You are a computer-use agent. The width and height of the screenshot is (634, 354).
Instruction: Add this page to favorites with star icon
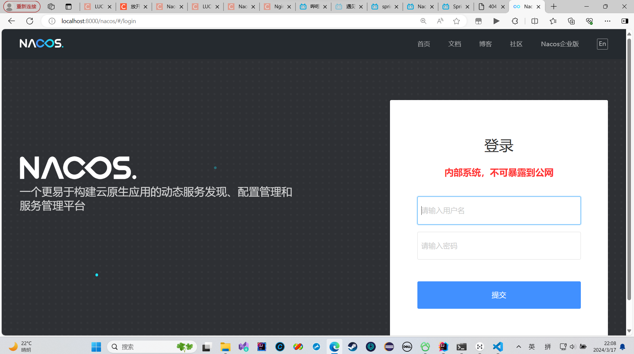point(456,21)
